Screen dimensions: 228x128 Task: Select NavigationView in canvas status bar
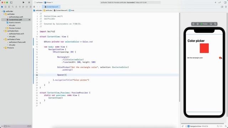pyautogui.click(x=195, y=126)
